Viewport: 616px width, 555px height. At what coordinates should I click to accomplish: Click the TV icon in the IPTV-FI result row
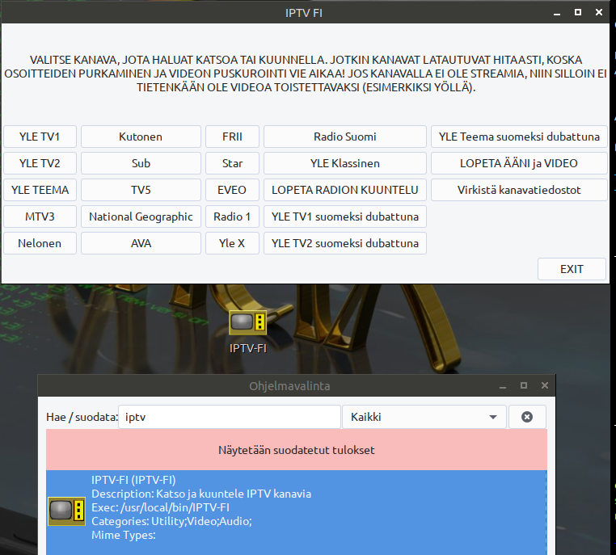66,511
